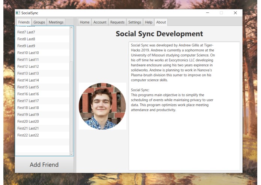Select friend First12 Last12

point(42,67)
